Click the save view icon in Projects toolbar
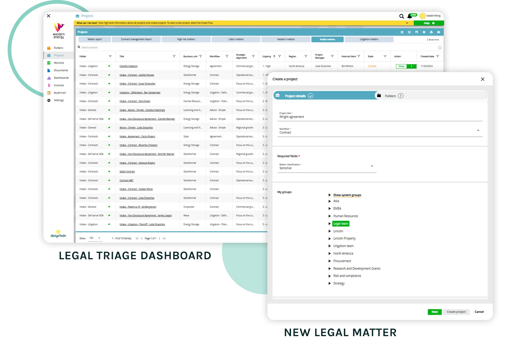 [x=417, y=32]
